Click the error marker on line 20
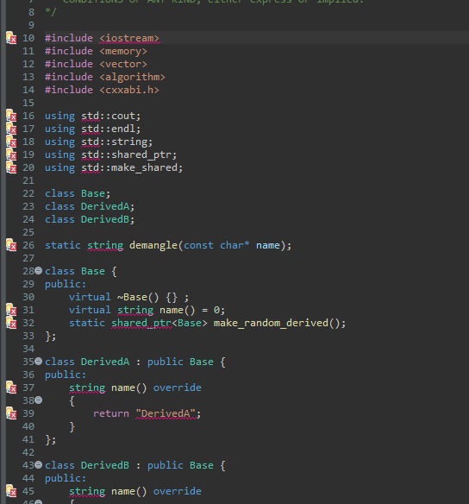This screenshot has width=469, height=504. (x=11, y=167)
